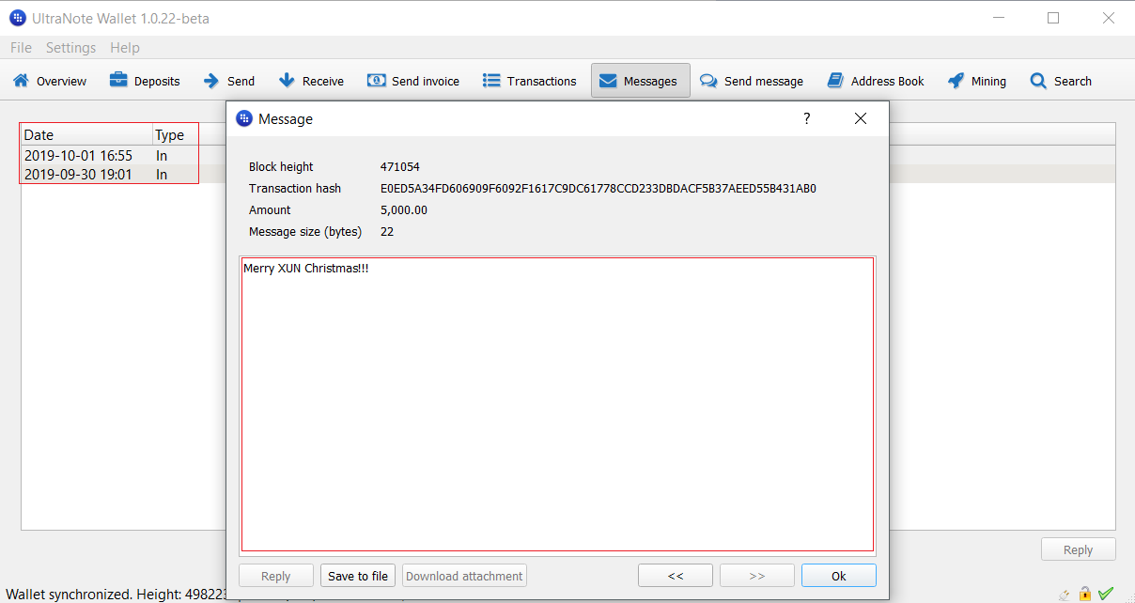This screenshot has width=1135, height=603.
Task: Click Reply inside the Message dialog
Action: click(276, 576)
